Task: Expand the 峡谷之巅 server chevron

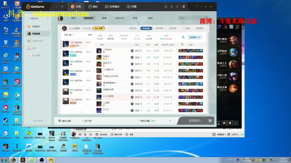Action: 170,121
